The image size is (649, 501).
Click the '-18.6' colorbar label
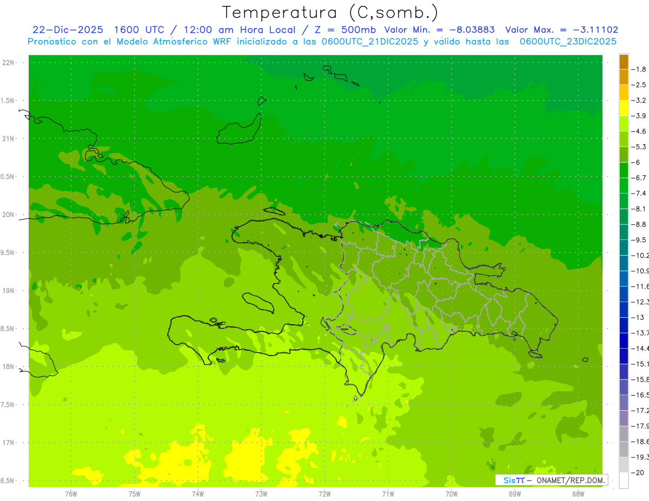pos(640,441)
